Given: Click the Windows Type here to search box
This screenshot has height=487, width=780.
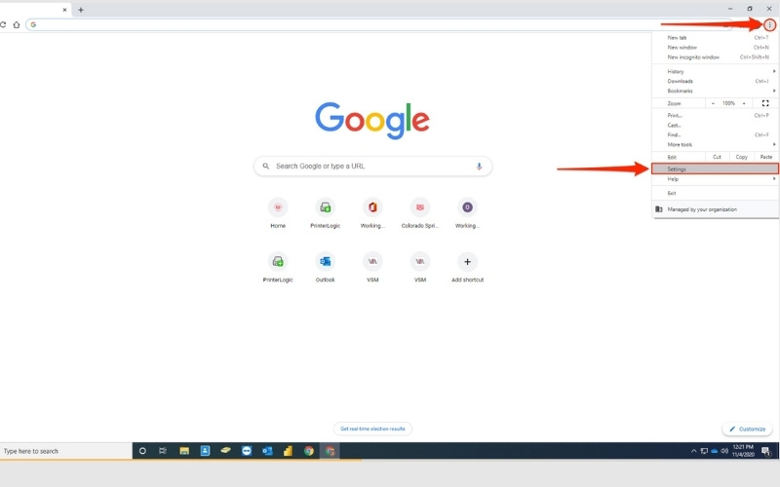Looking at the screenshot, I should pyautogui.click(x=65, y=451).
